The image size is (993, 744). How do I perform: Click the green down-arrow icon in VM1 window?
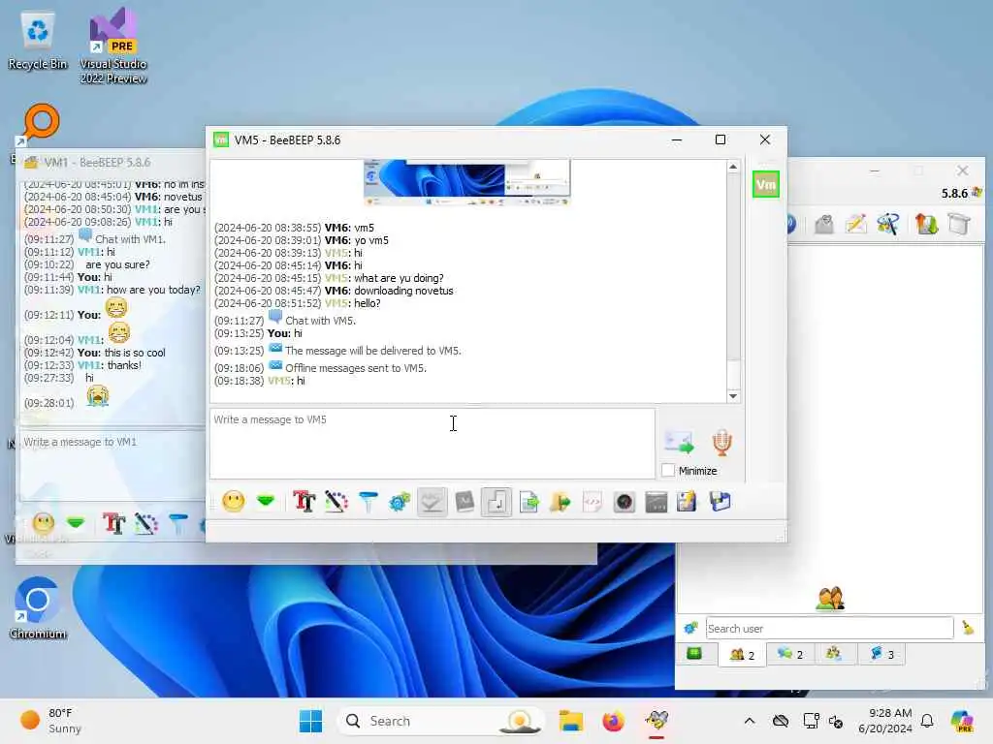(76, 523)
